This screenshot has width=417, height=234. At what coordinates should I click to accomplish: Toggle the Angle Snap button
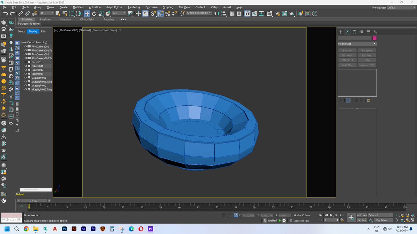(x=161, y=14)
